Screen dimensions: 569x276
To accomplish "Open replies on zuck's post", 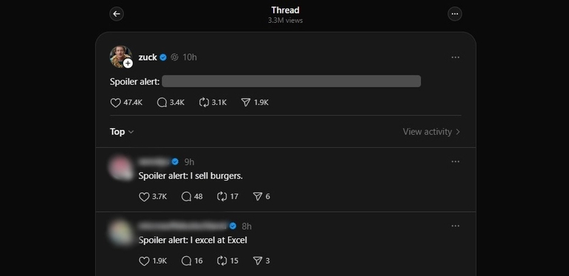I will pyautogui.click(x=162, y=102).
